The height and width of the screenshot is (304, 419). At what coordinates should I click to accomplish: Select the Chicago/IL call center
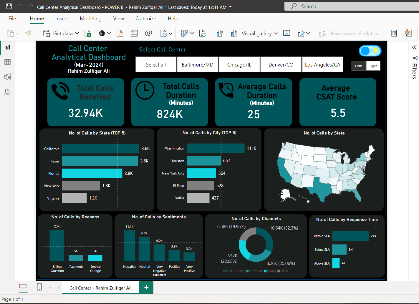click(x=239, y=64)
